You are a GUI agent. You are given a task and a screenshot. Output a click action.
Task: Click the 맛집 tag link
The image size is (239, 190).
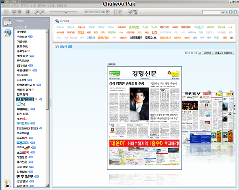coord(81,33)
